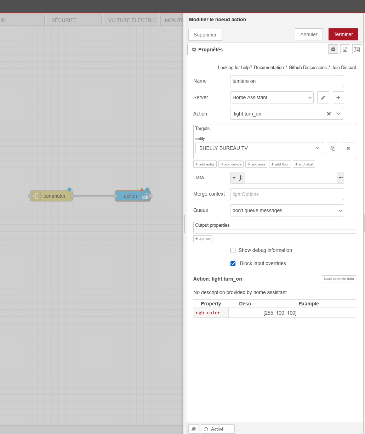This screenshot has height=434, width=365.
Task: Open the Data type selector dropdown
Action: 238,178
